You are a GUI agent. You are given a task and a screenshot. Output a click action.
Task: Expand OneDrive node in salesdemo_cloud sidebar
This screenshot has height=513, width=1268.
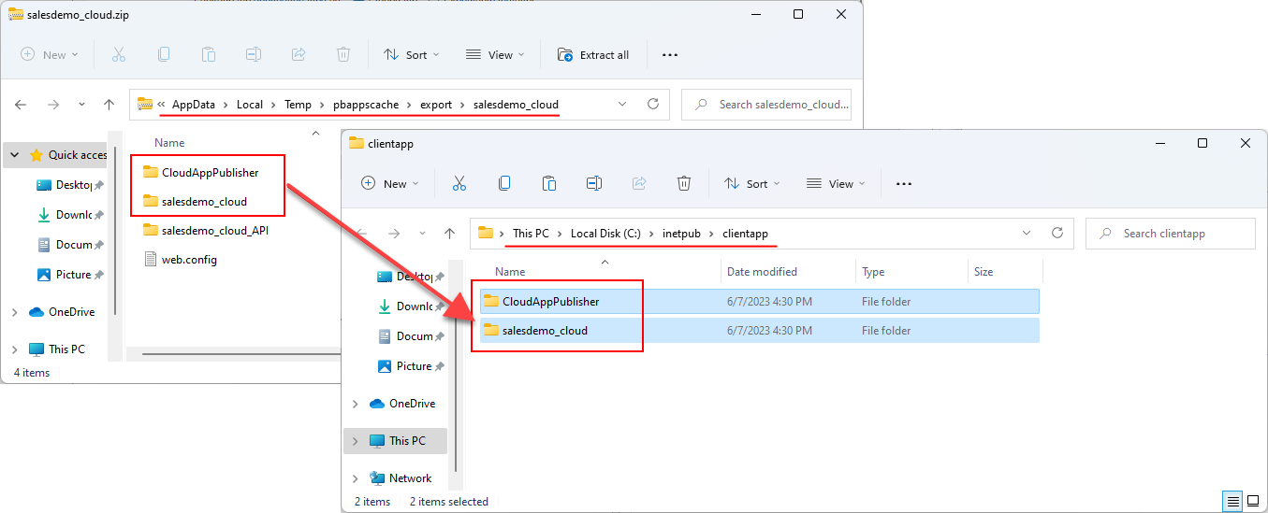[x=15, y=312]
